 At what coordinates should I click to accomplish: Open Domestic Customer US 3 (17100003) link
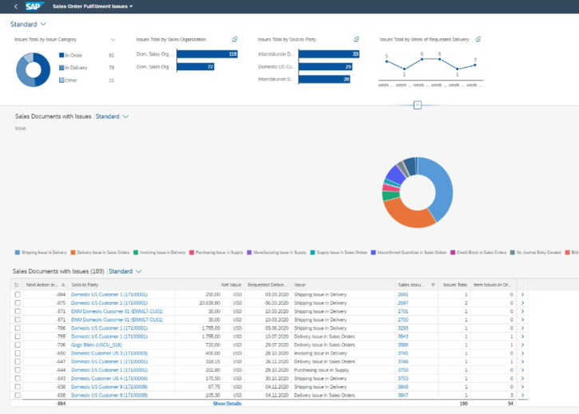click(109, 353)
